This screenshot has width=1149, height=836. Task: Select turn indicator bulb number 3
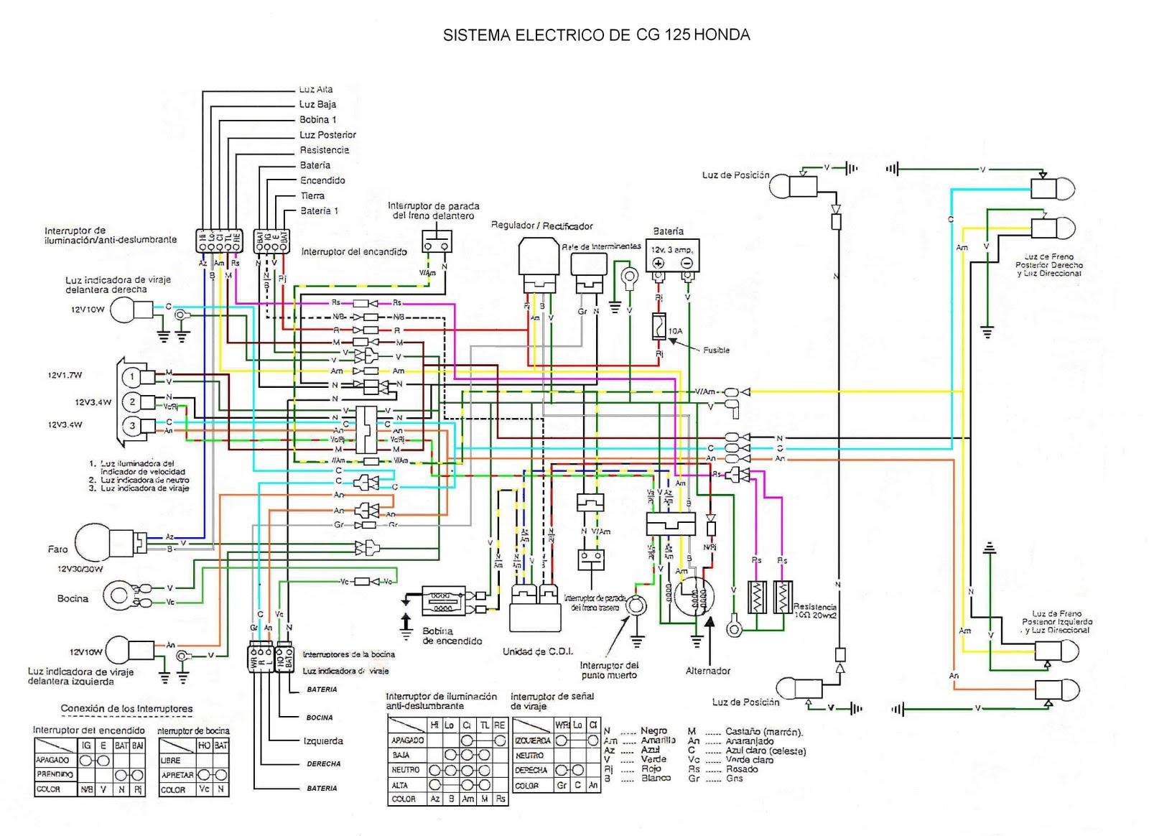pos(138,426)
